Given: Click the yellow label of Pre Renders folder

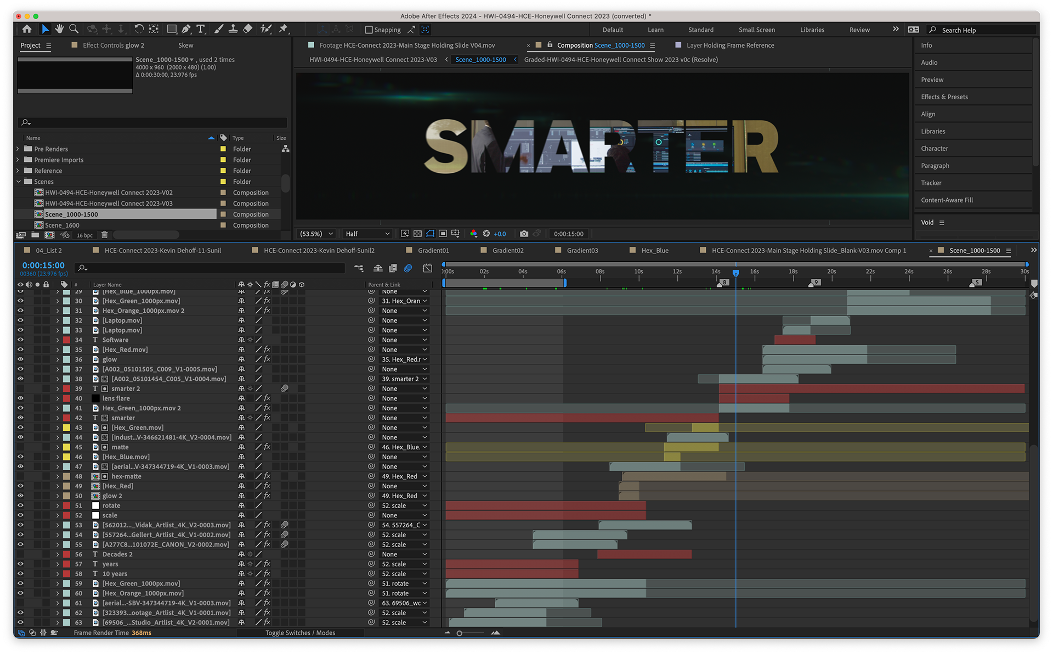Looking at the screenshot, I should point(223,149).
